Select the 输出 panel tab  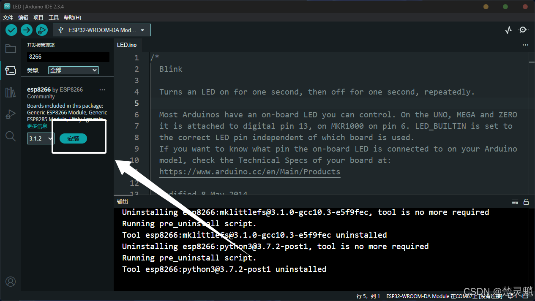tap(123, 202)
